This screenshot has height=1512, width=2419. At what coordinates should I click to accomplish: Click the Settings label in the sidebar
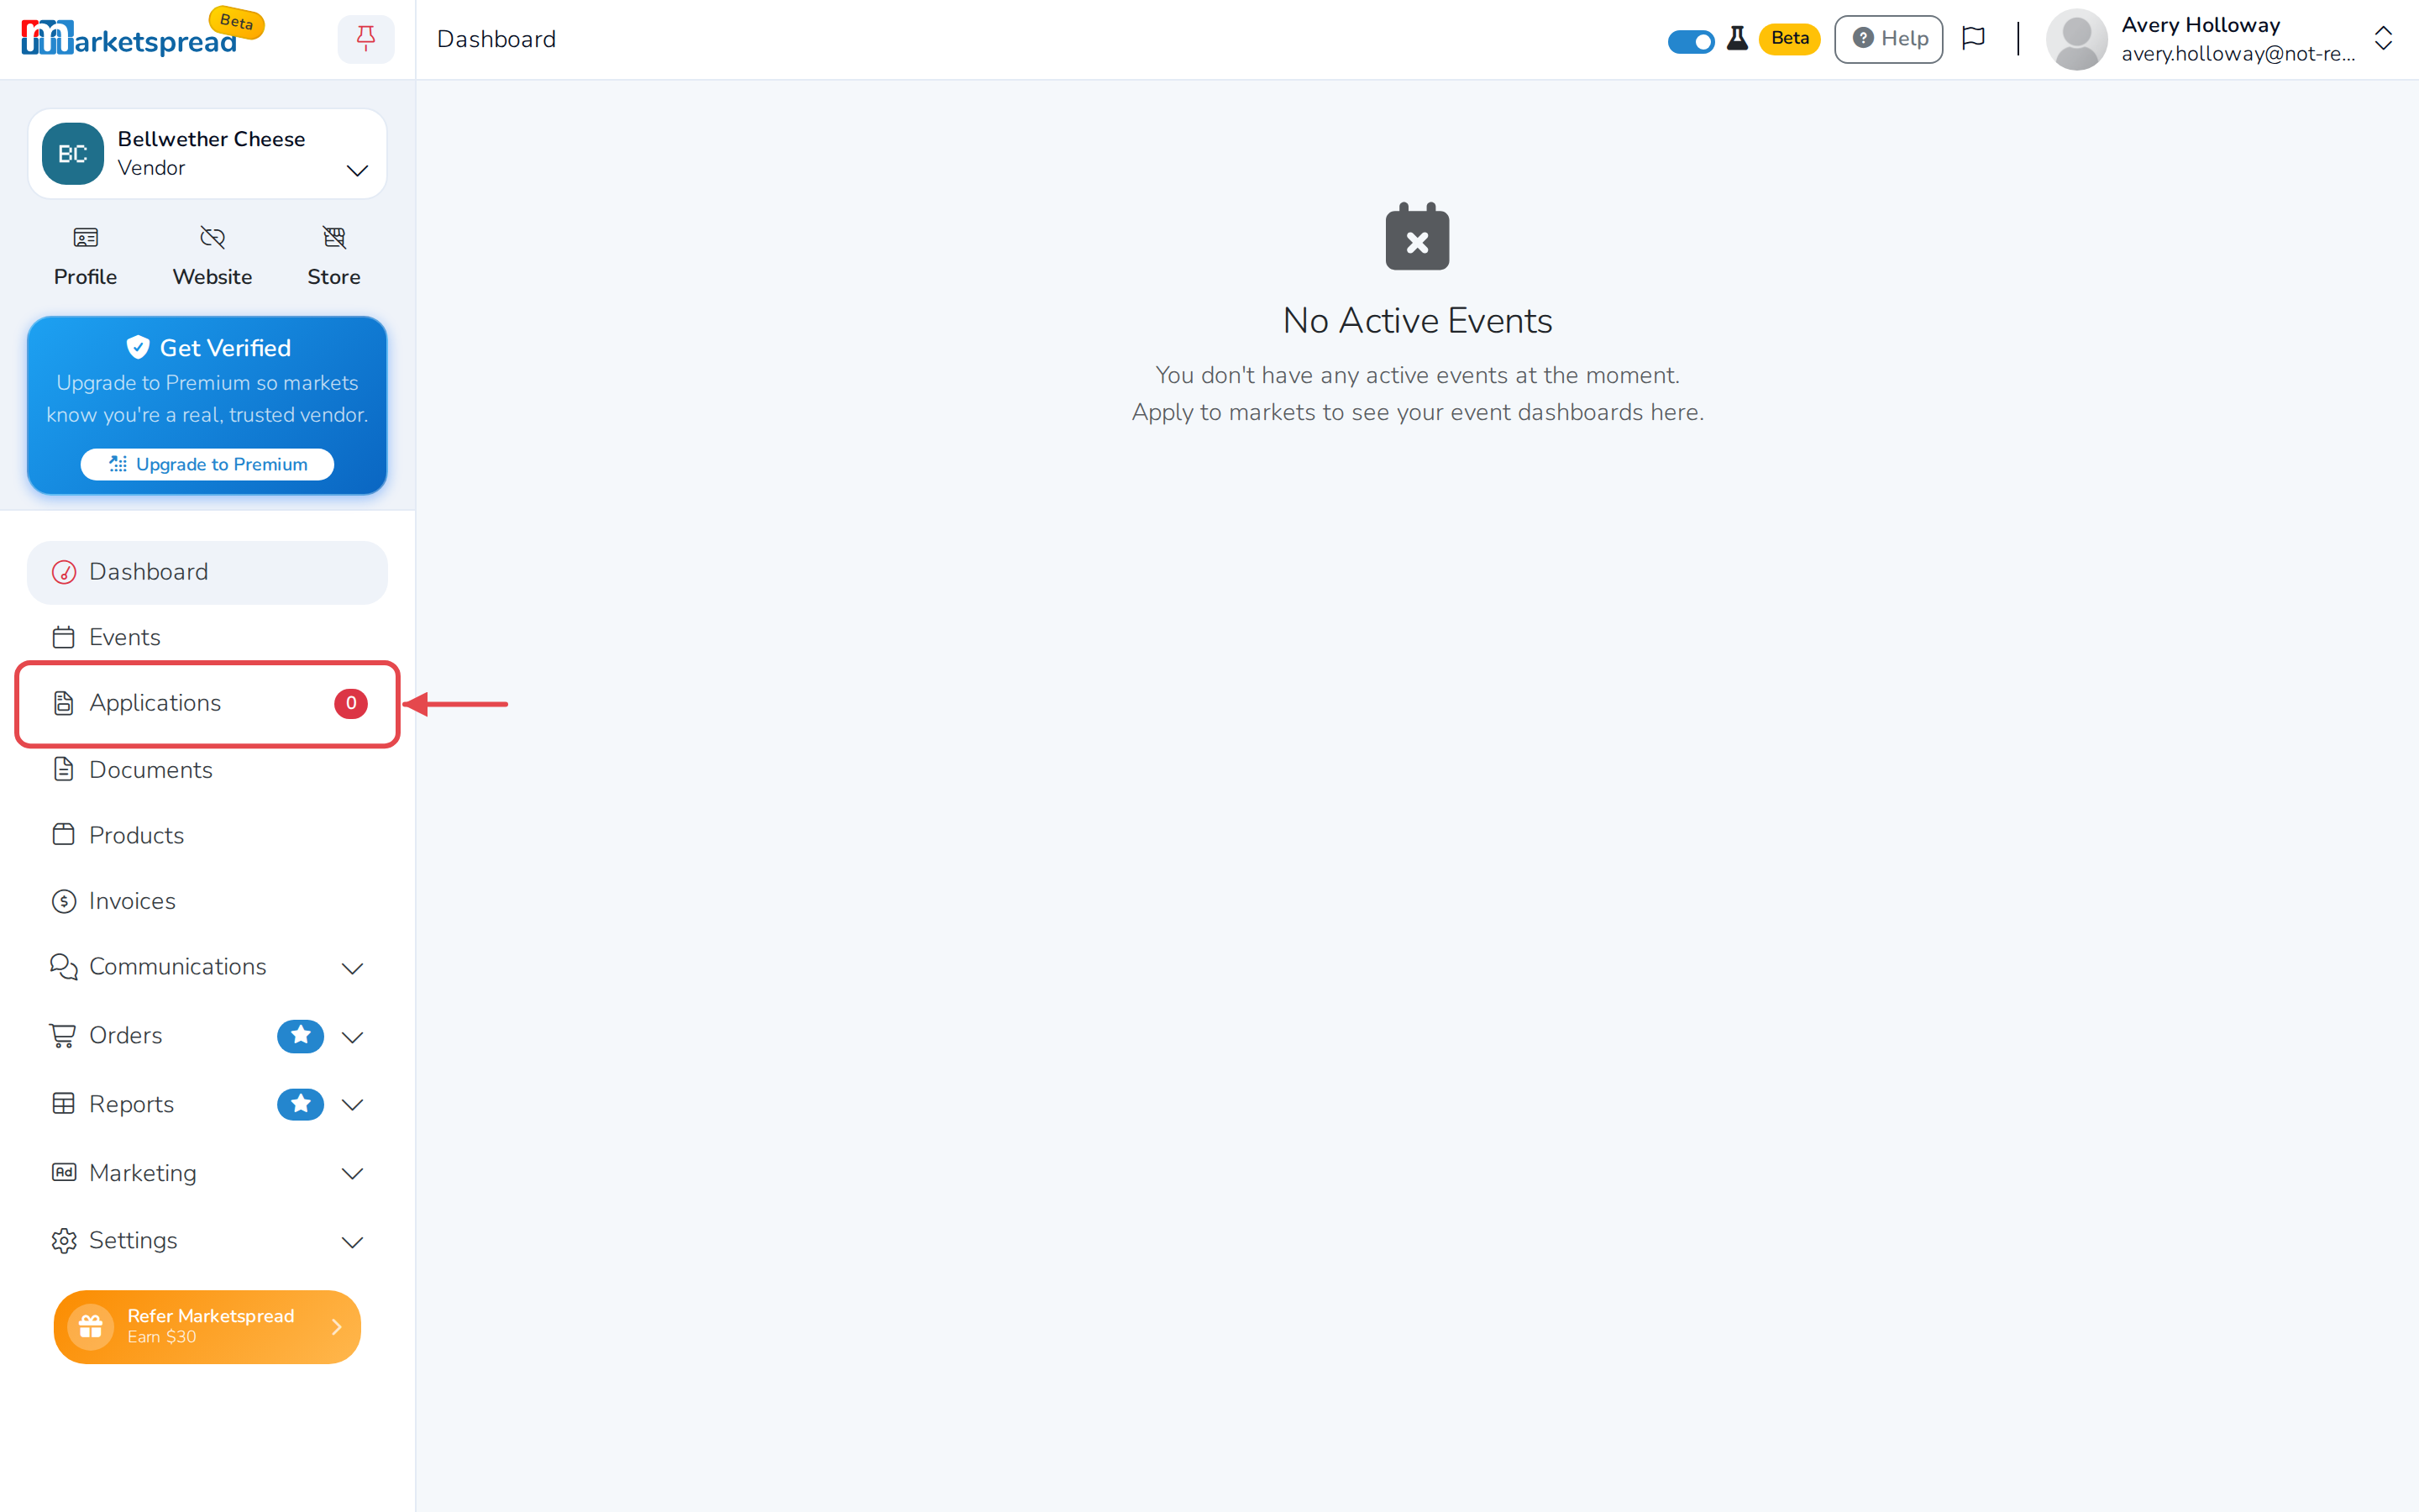click(133, 1240)
